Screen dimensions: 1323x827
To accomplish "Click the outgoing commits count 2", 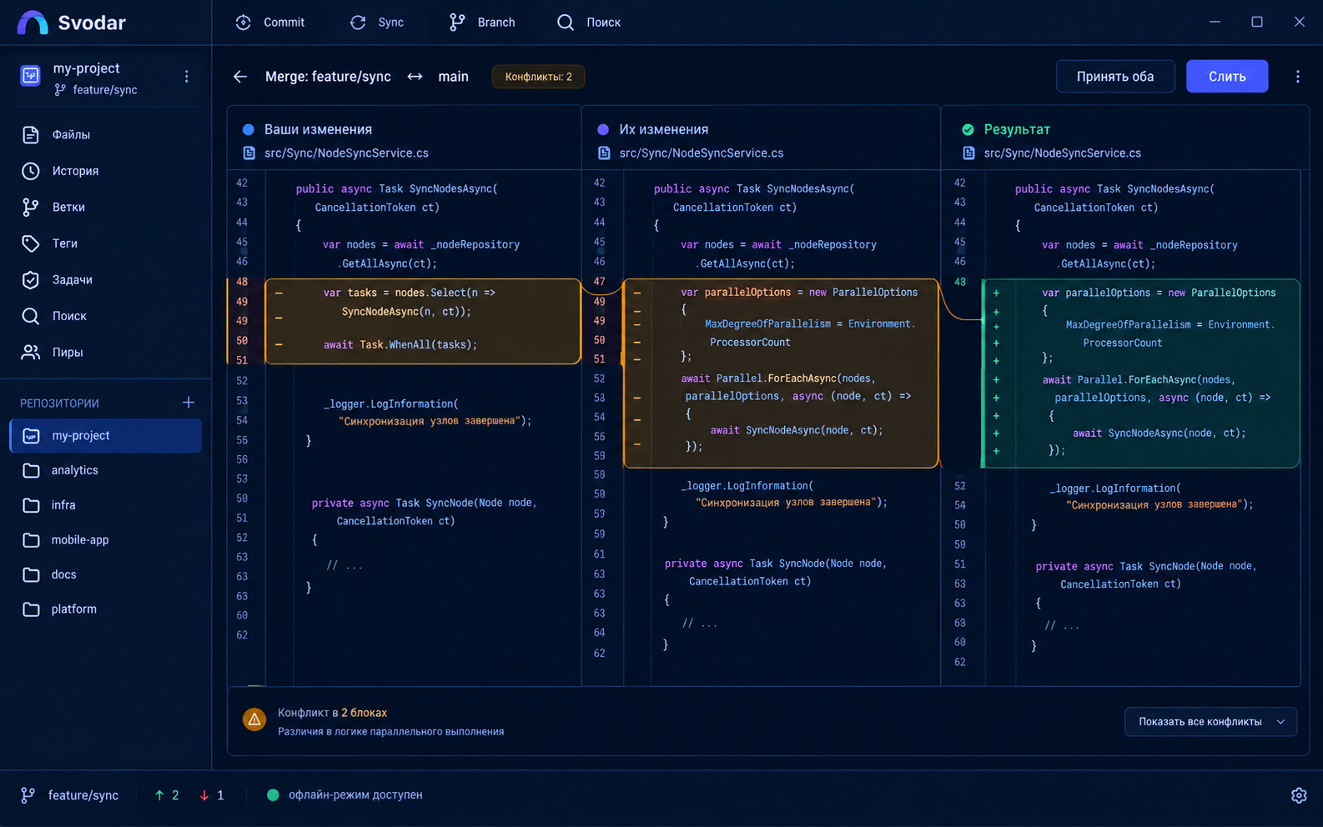I will [x=167, y=795].
